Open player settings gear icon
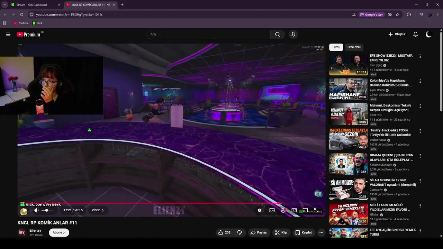This screenshot has height=249, width=443. (x=283, y=210)
